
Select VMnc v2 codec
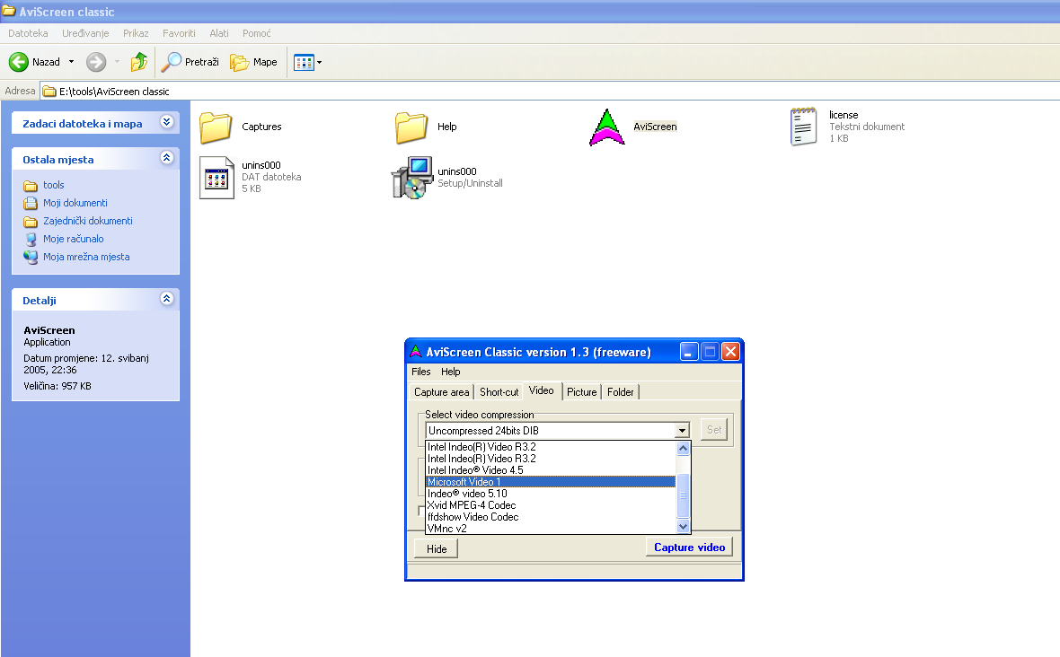pyautogui.click(x=551, y=529)
